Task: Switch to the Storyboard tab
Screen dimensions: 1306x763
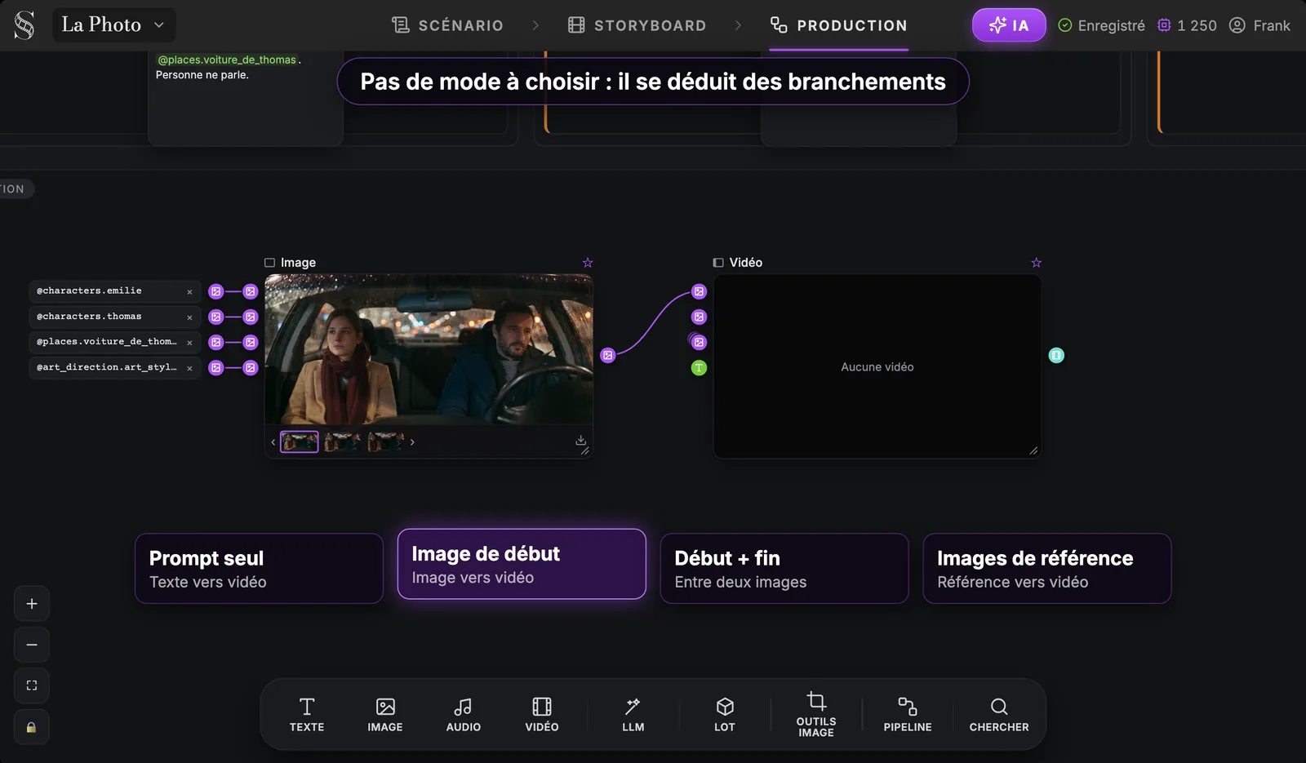Action: pyautogui.click(x=637, y=25)
